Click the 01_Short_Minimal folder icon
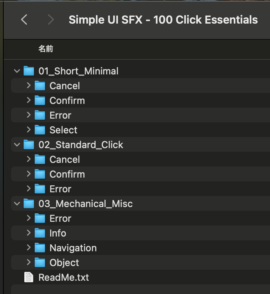 29,71
